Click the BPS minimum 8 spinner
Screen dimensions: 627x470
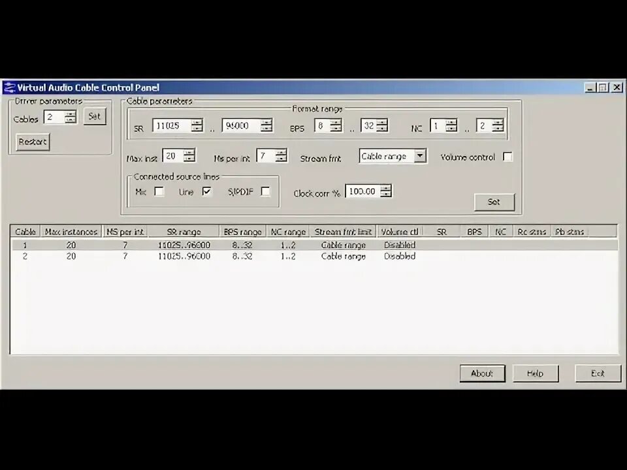click(x=336, y=125)
